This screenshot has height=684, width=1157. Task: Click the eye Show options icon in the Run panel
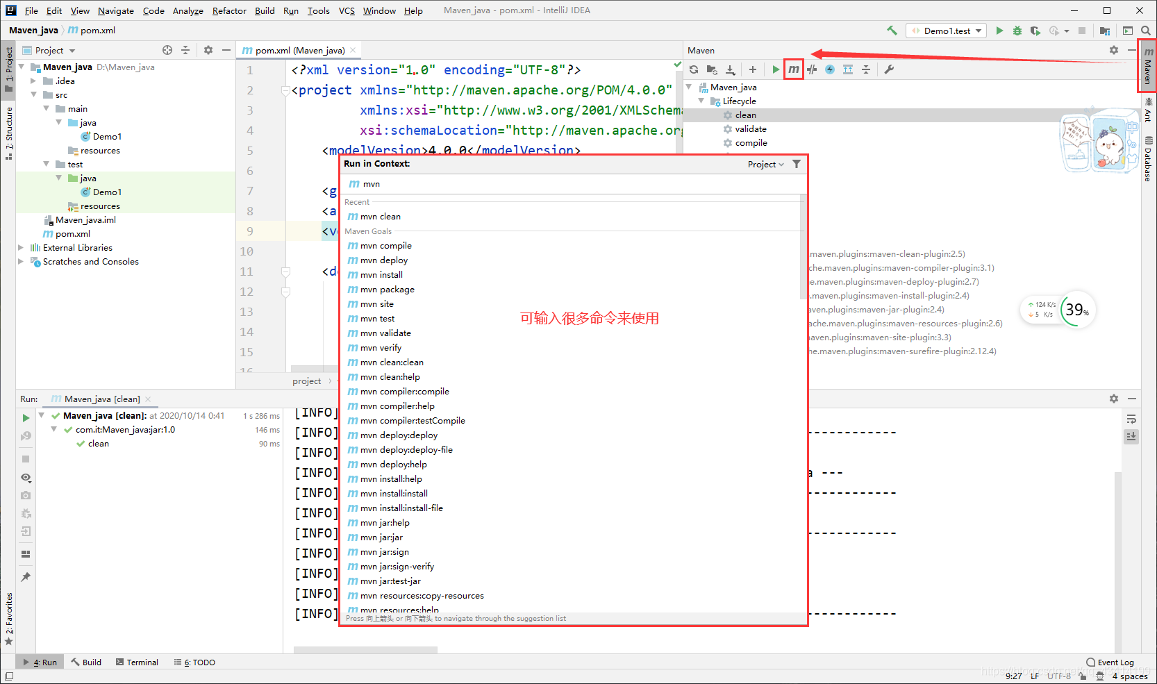coord(26,478)
